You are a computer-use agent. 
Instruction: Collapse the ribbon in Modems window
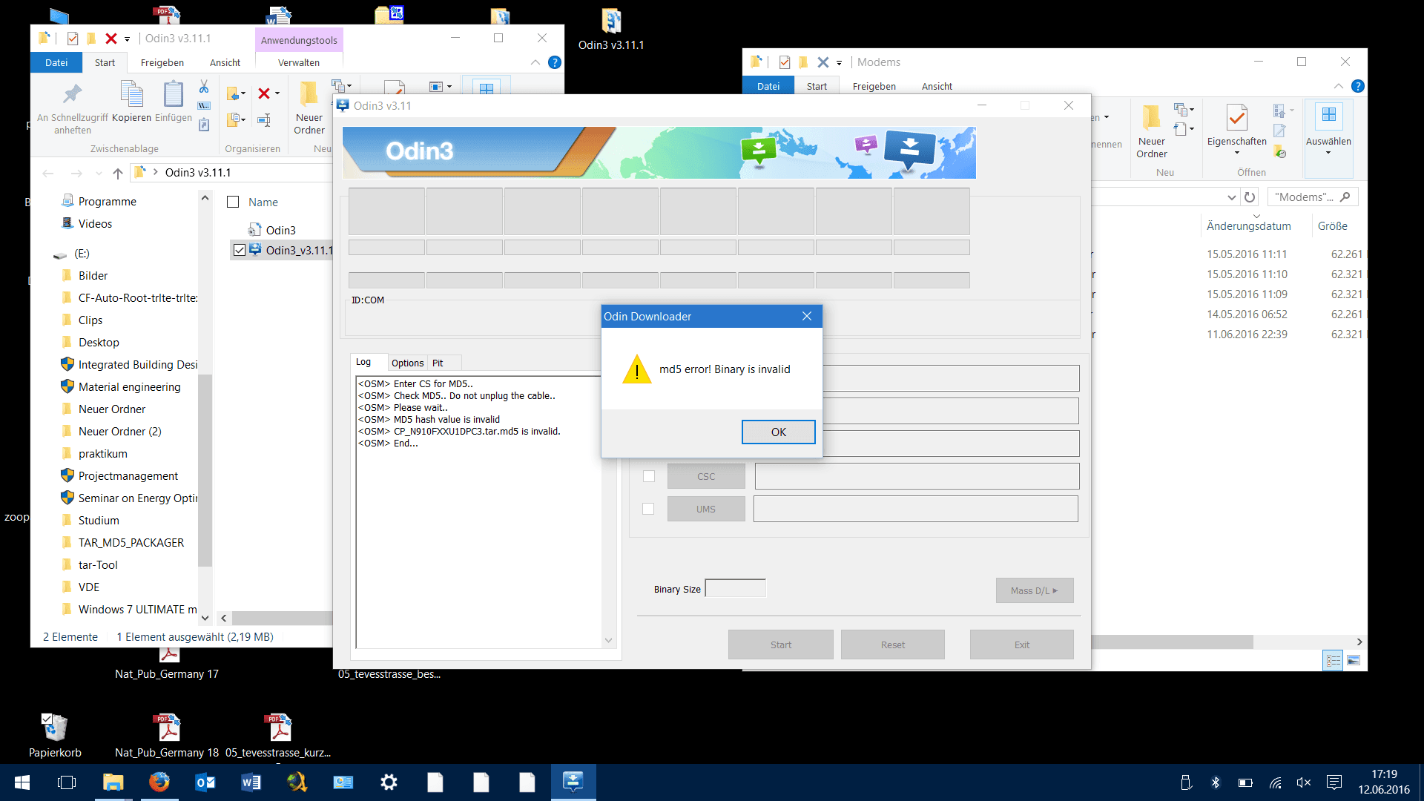coord(1338,86)
